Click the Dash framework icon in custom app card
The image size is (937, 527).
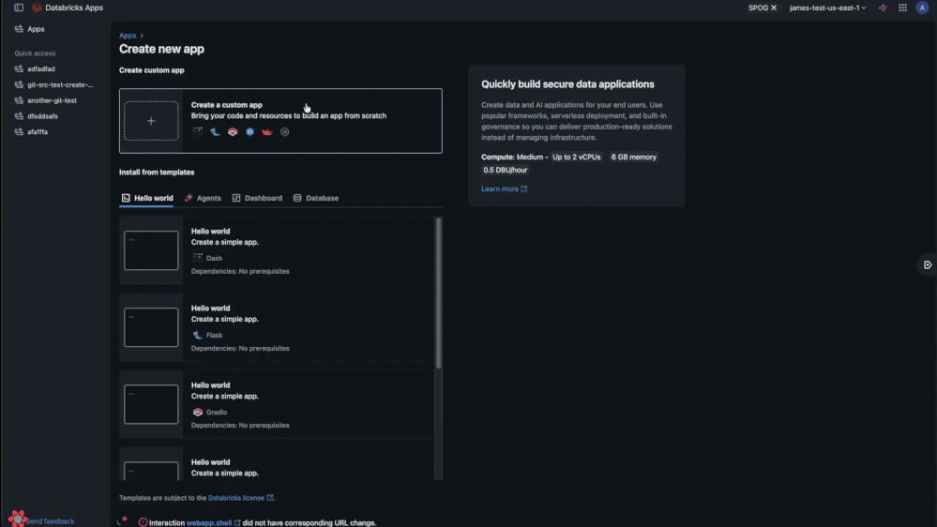198,131
